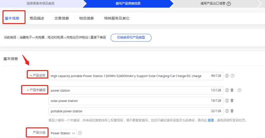Screen dimensions: 265x138
Task: Open help icon next to product group dropdown
Action: [80, 133]
